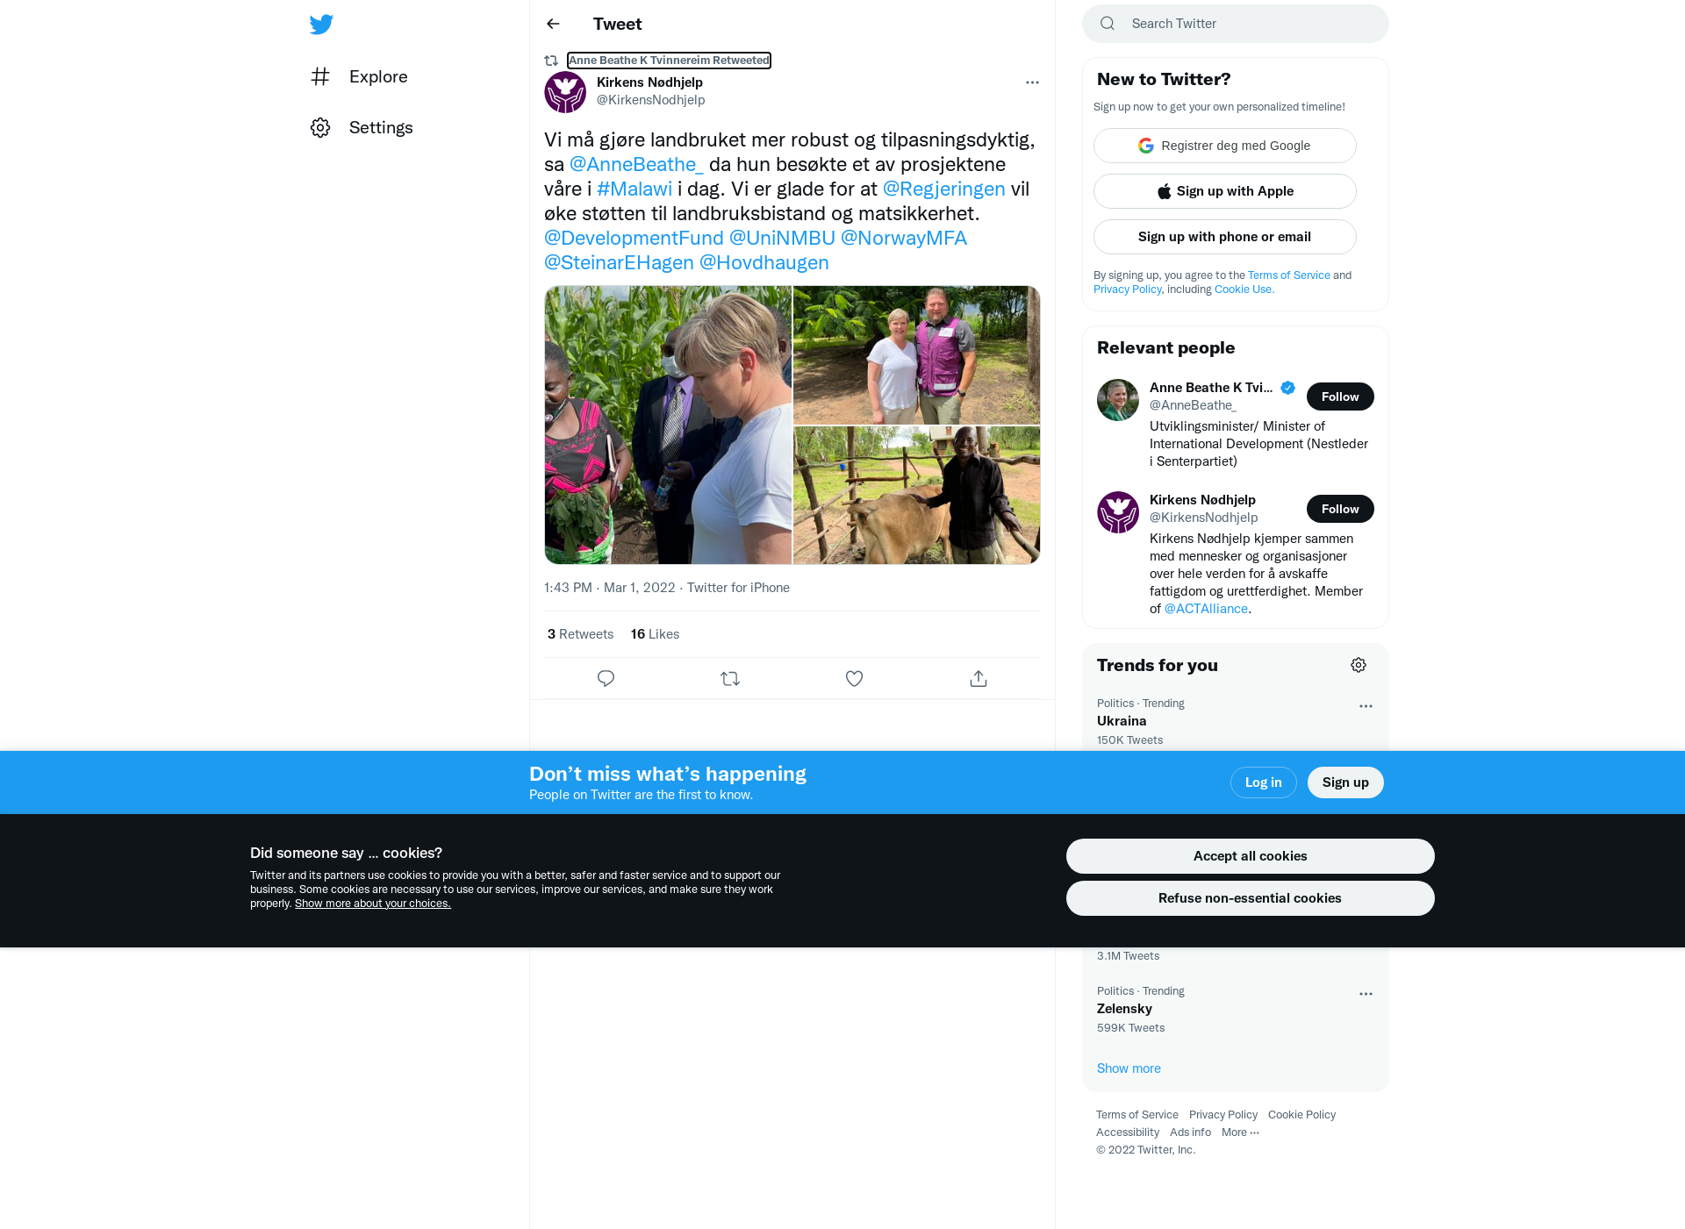
Task: Open the More footer menu
Action: [x=1240, y=1133]
